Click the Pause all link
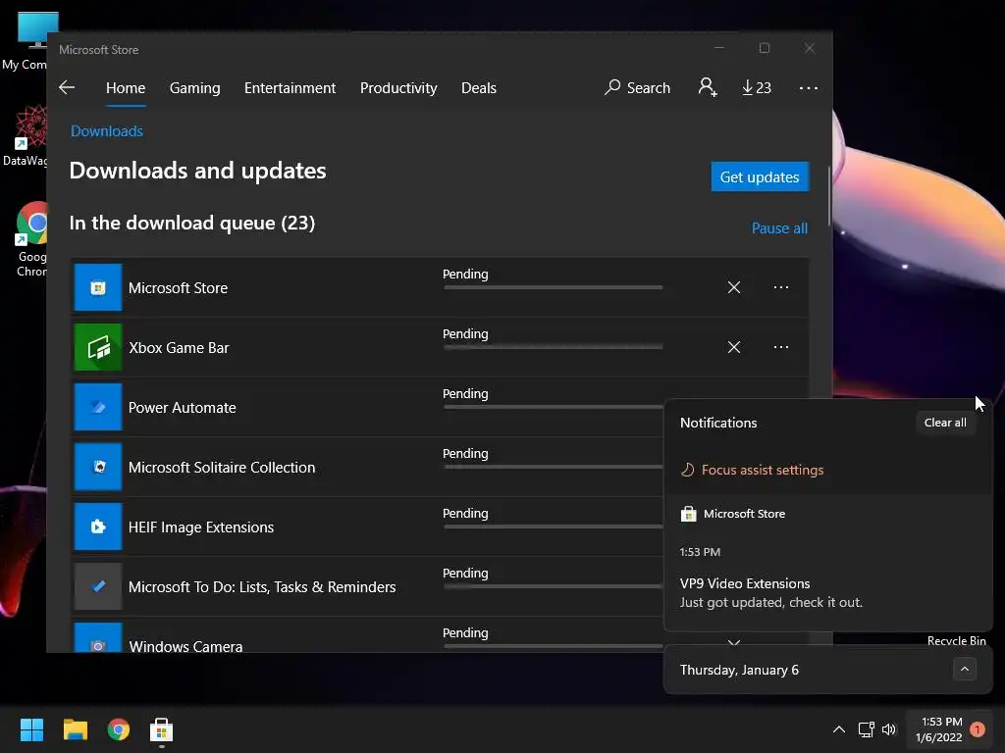The height and width of the screenshot is (753, 1005). (779, 227)
